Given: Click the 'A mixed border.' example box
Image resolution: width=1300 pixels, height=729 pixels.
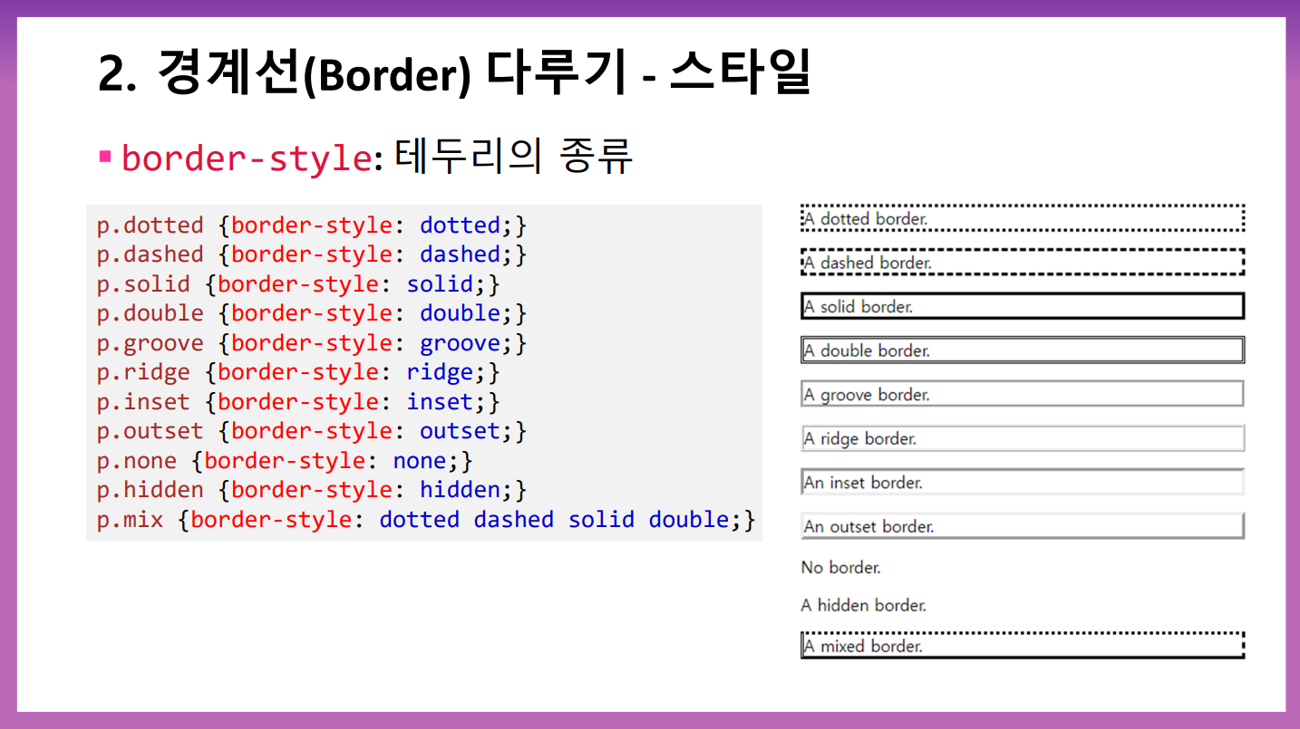Looking at the screenshot, I should [1023, 646].
